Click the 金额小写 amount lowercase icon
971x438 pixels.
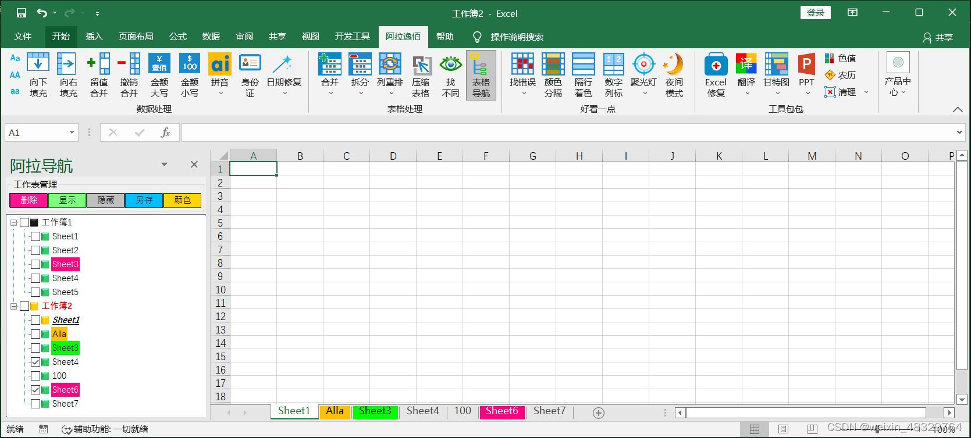pyautogui.click(x=190, y=64)
